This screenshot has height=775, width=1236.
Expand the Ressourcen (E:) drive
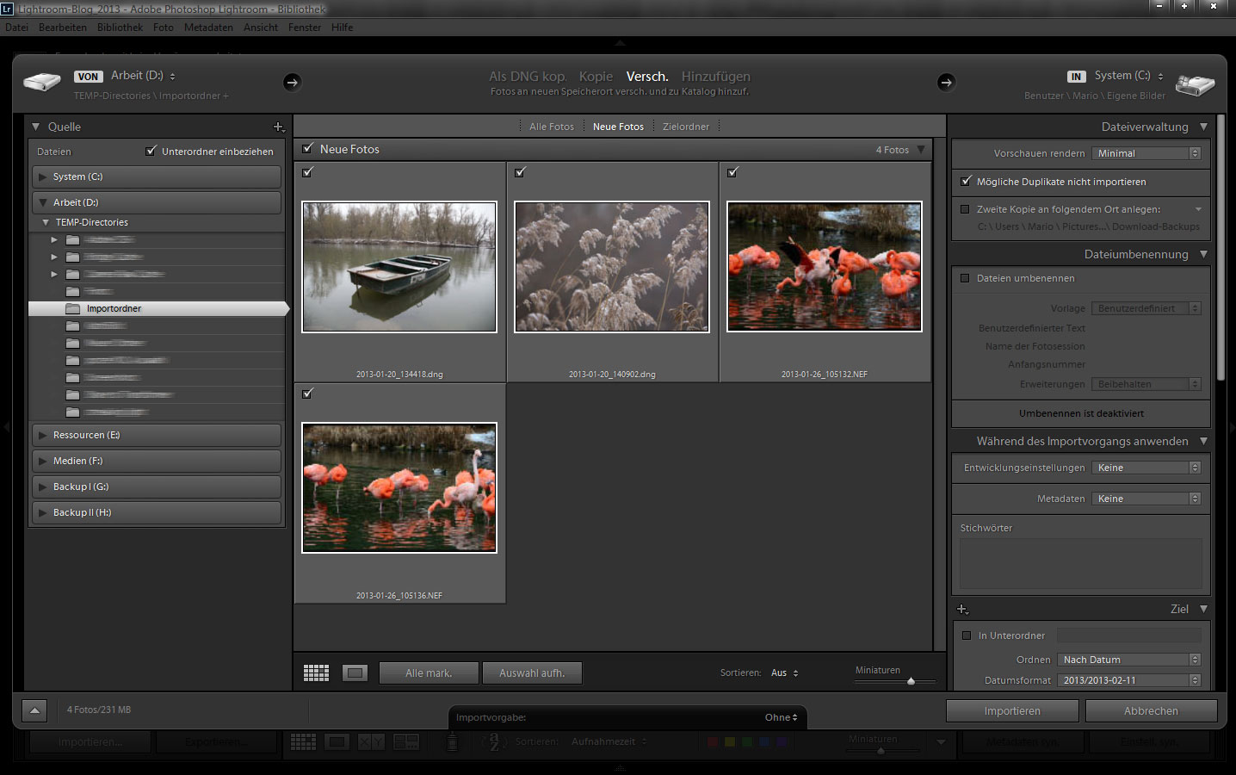coord(42,435)
